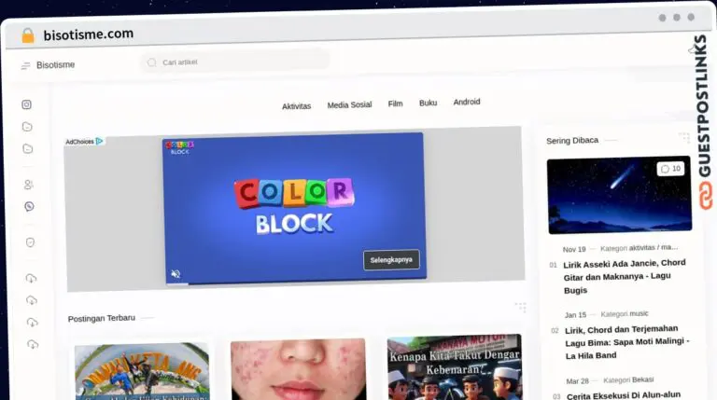Image resolution: width=717 pixels, height=400 pixels.
Task: Open the Android category tab
Action: pos(467,102)
